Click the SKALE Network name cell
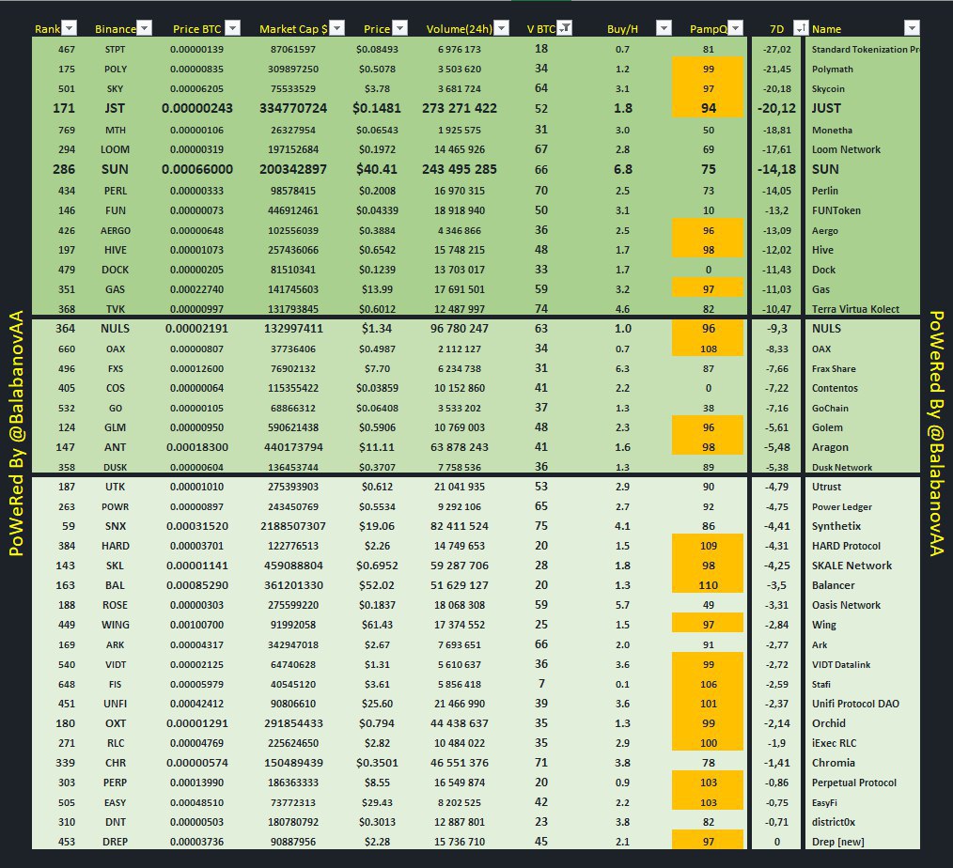Screen dimensions: 953x868 (851, 566)
